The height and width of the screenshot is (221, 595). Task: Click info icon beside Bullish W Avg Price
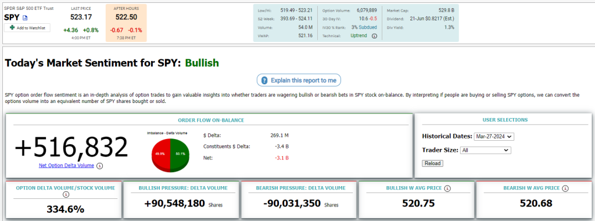[447, 188]
